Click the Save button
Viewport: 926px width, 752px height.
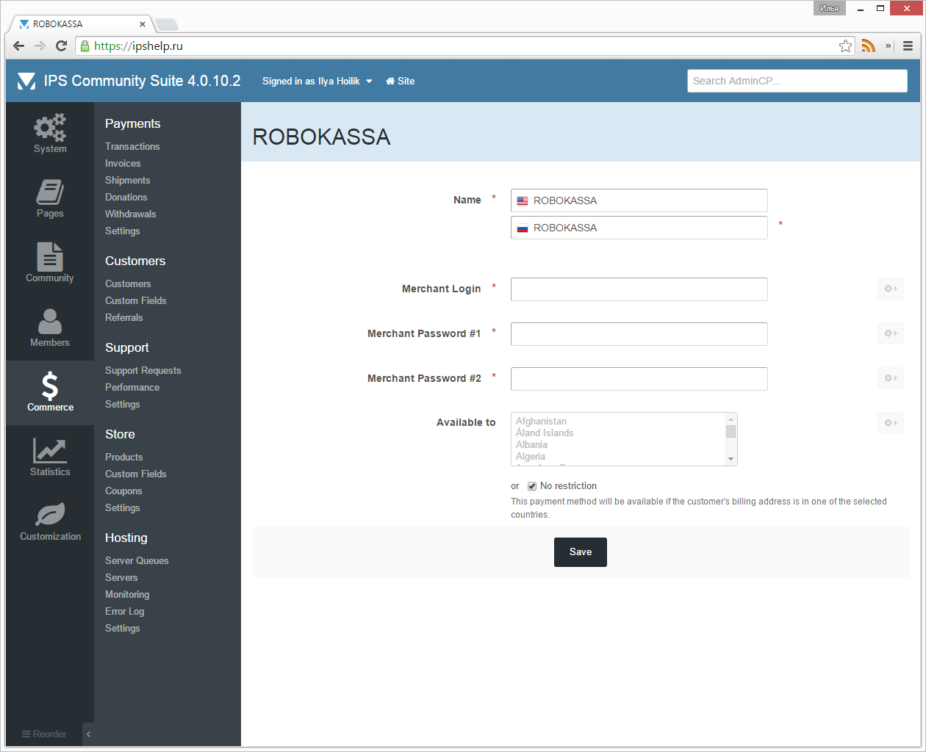(x=581, y=552)
